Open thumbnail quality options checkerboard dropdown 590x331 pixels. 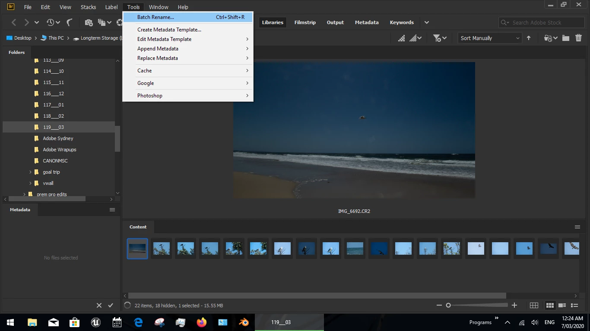pos(416,38)
